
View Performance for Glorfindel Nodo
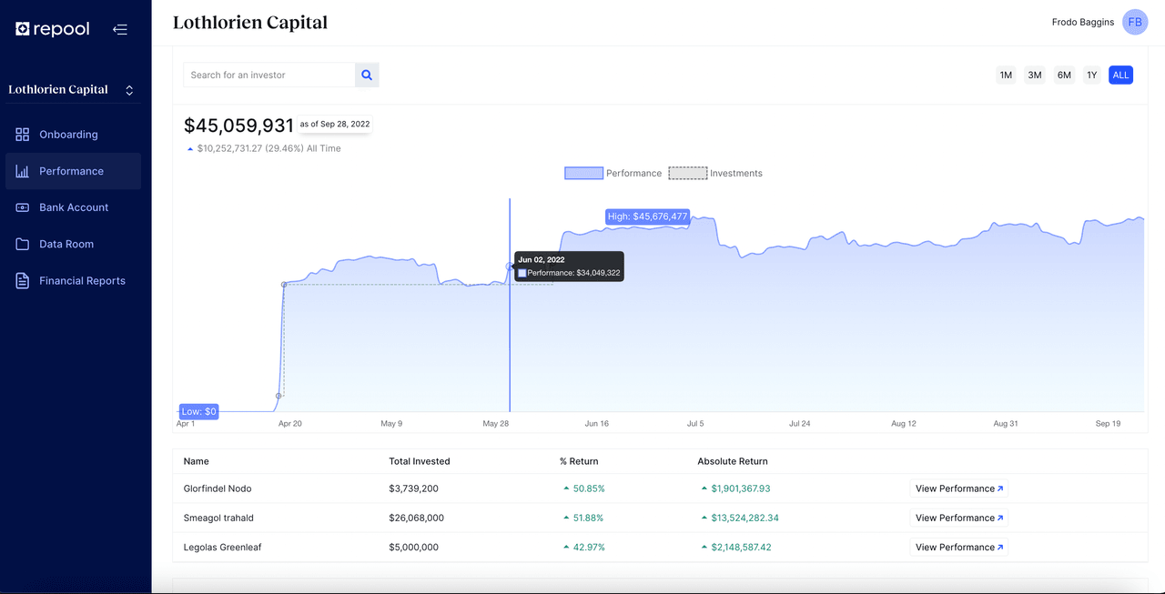pyautogui.click(x=958, y=488)
